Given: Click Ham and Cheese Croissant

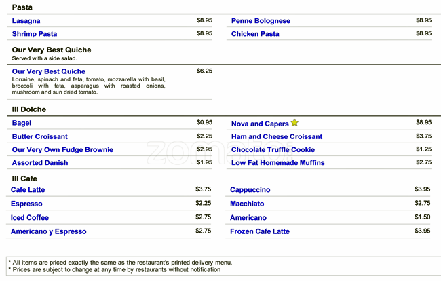Looking at the screenshot, I should point(277,136).
